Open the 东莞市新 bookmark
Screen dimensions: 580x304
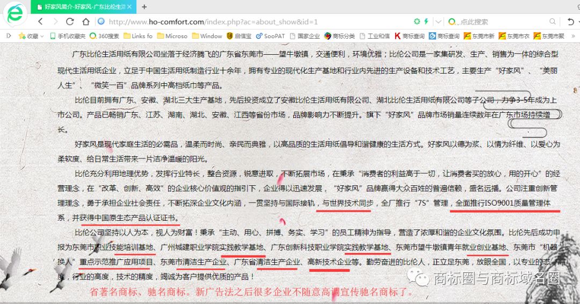pos(479,36)
